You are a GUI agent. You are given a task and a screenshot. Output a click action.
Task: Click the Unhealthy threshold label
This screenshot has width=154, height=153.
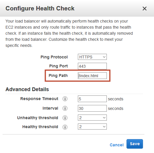coord(38,118)
